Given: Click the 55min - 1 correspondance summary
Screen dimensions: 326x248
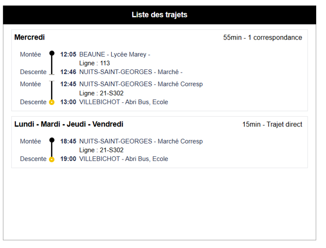Looking at the screenshot, I should point(263,38).
